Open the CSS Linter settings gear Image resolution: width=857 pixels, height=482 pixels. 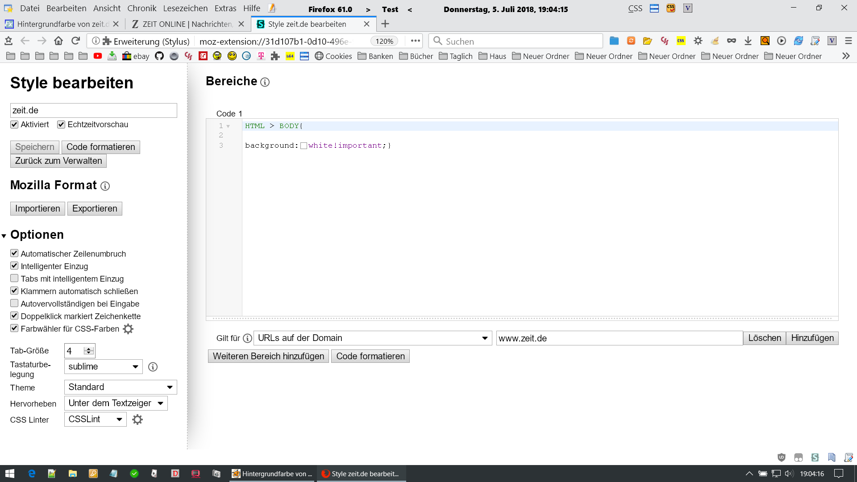pos(137,420)
